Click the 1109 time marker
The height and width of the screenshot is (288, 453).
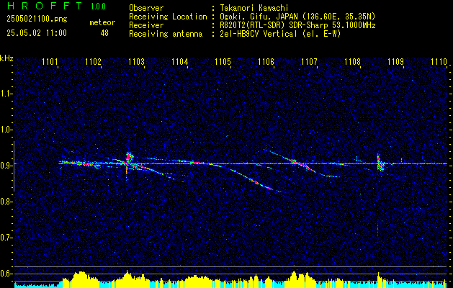(x=395, y=62)
